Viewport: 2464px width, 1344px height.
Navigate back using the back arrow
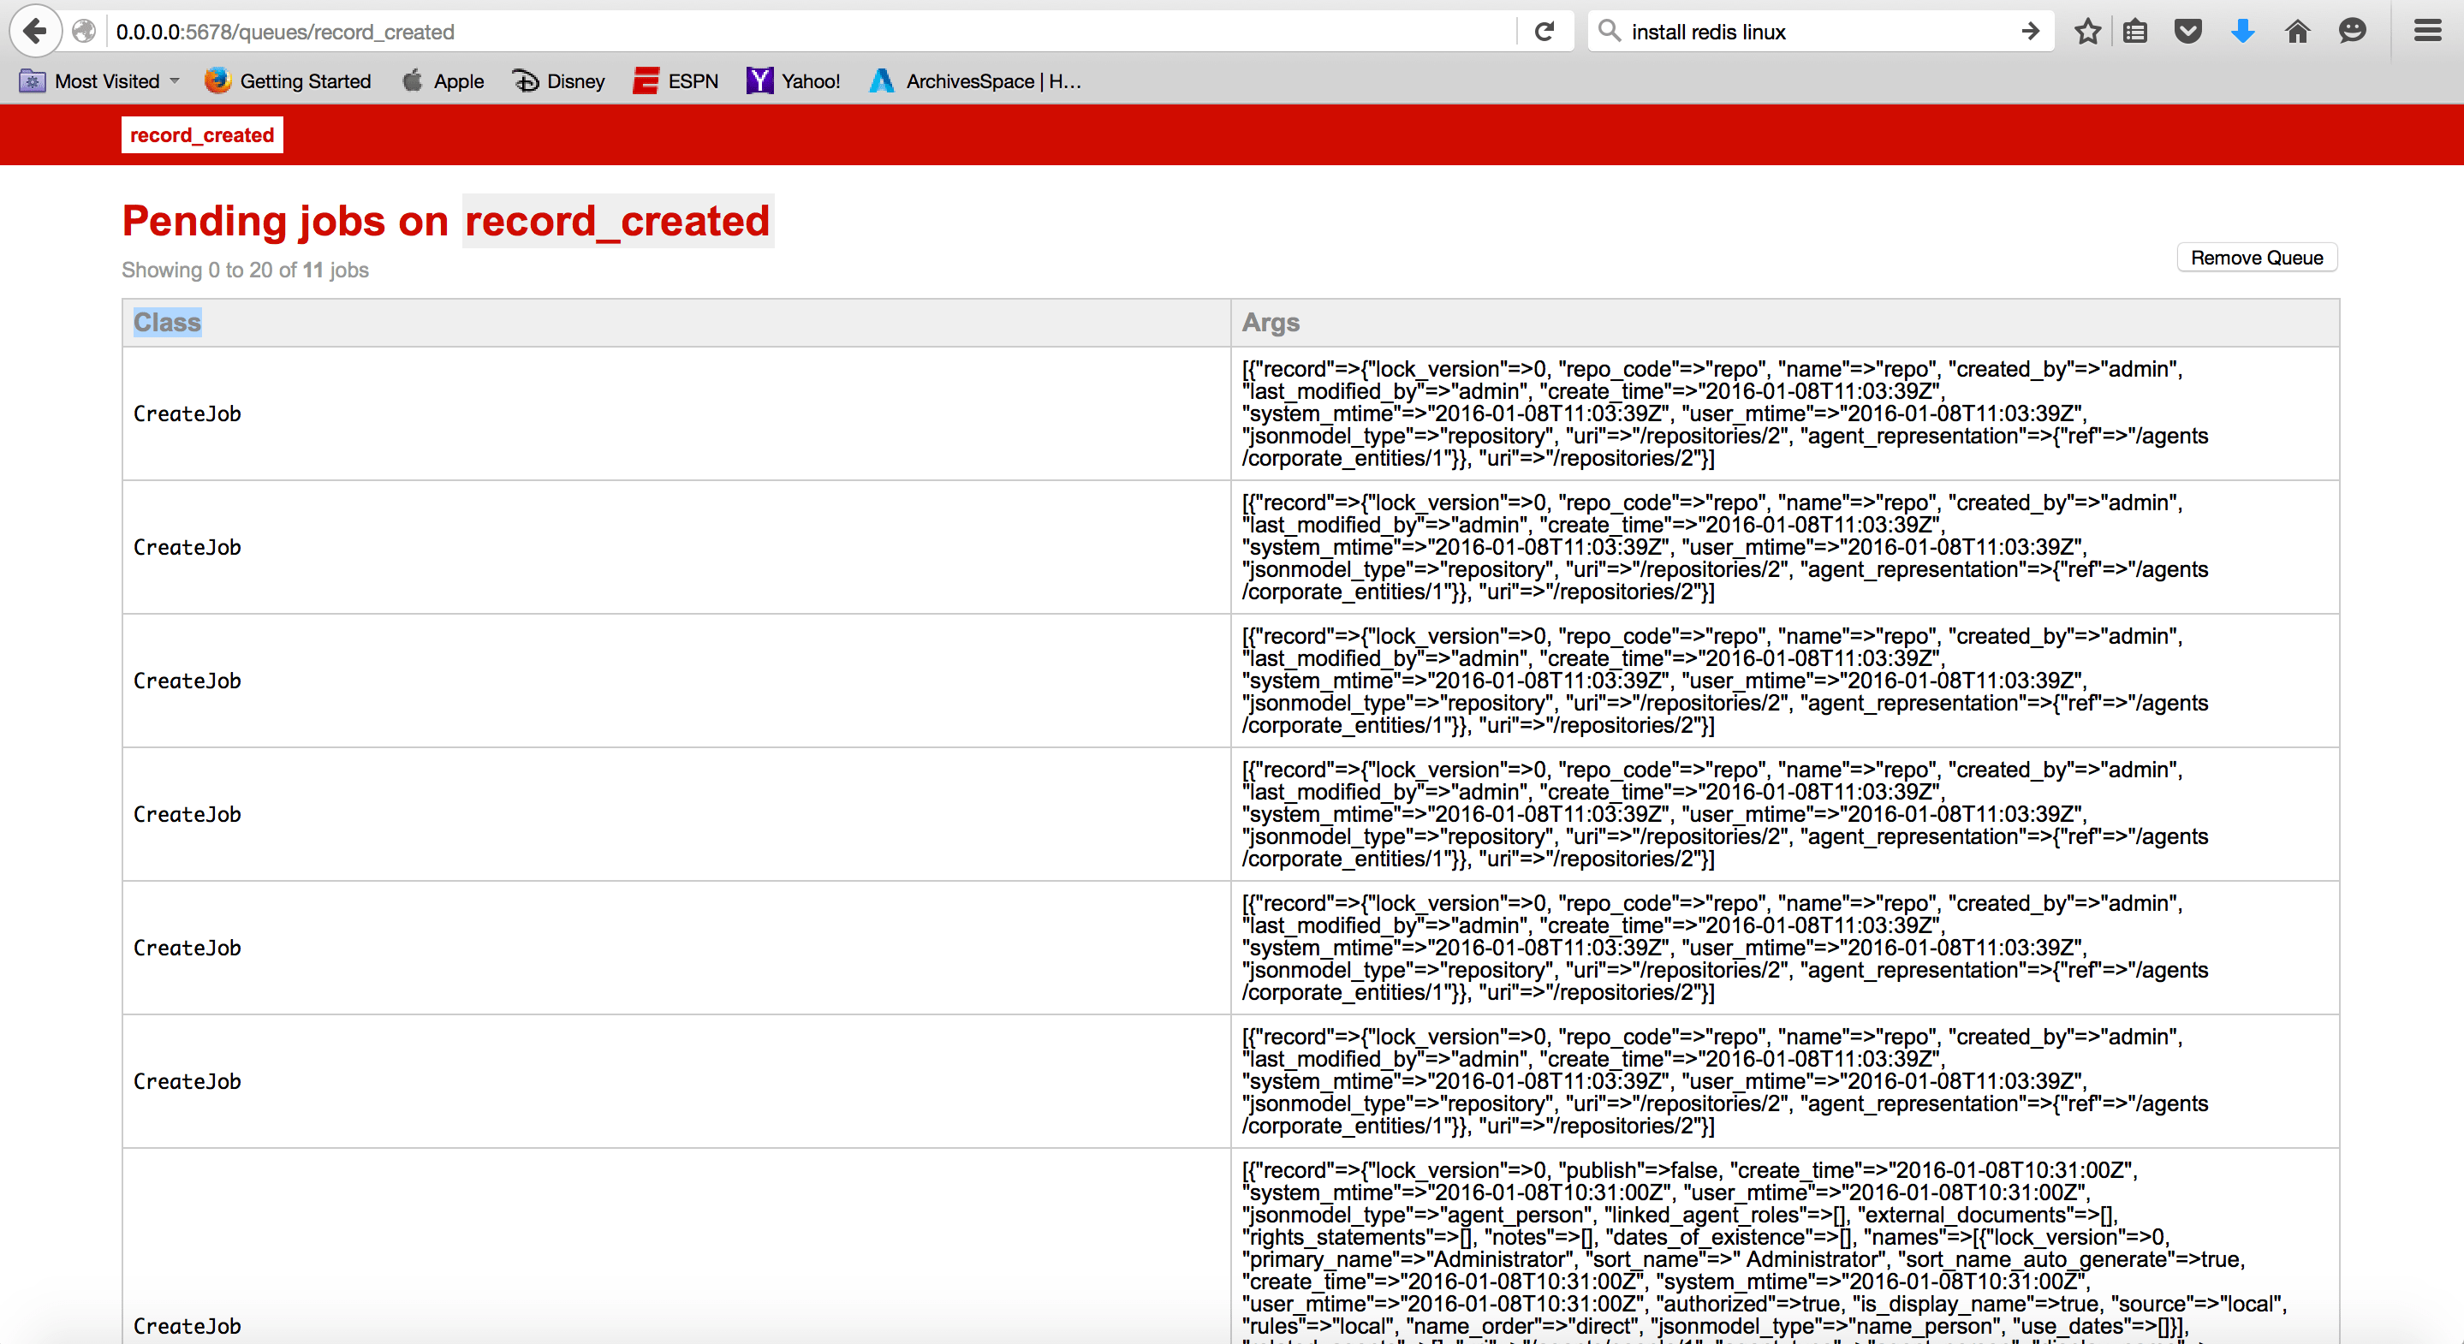(x=34, y=31)
